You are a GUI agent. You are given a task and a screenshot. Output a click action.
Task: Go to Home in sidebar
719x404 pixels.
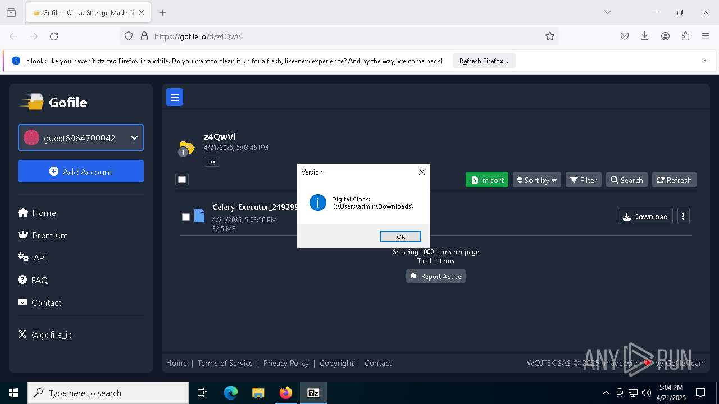pyautogui.click(x=37, y=213)
